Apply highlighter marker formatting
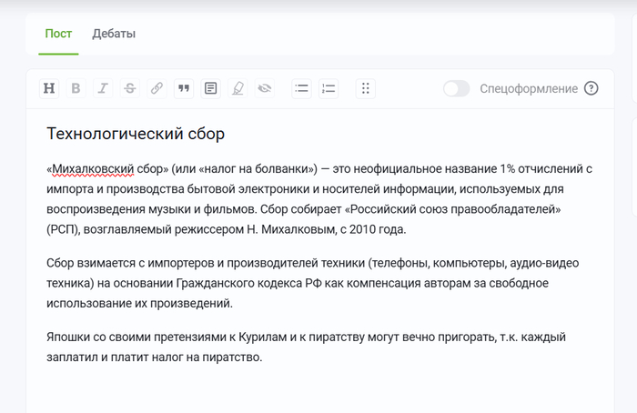This screenshot has width=637, height=413. 238,88
